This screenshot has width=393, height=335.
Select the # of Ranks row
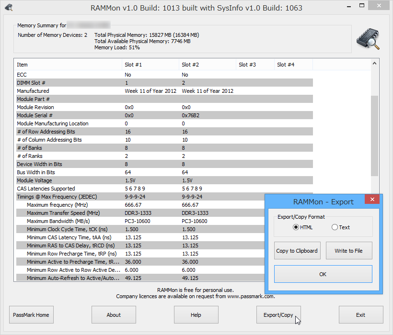(165, 156)
